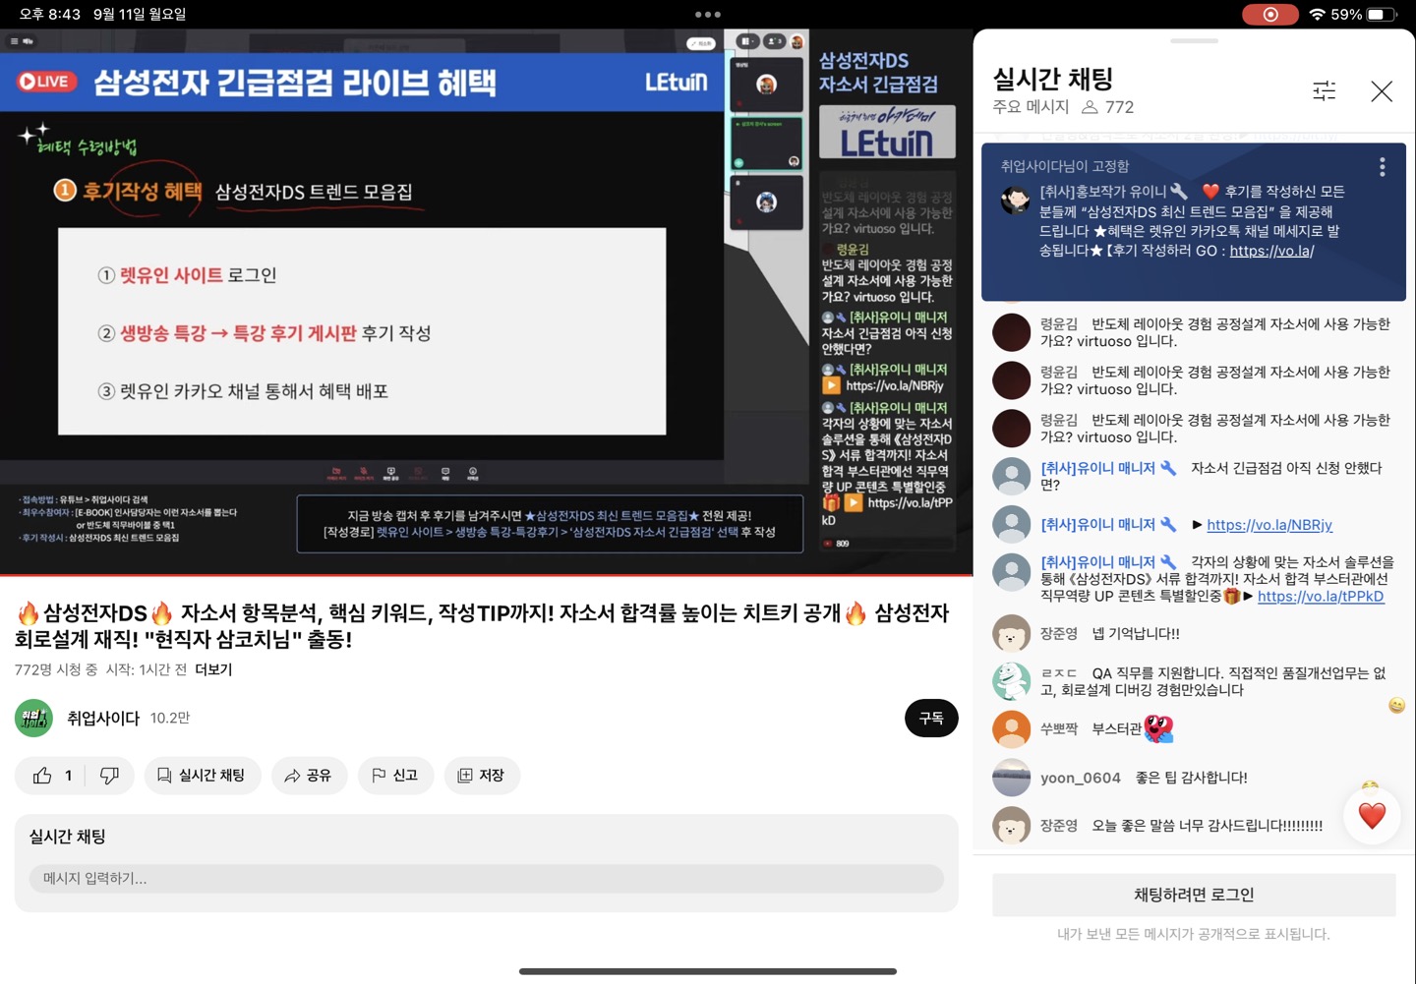Dislike the video with thumbs down
Viewport: 1416px width, 984px height.
point(109,776)
